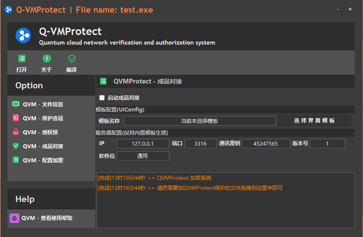The height and width of the screenshot is (237, 363).
Task: Click the 软件位 field showing 通用
Action: 142,156
